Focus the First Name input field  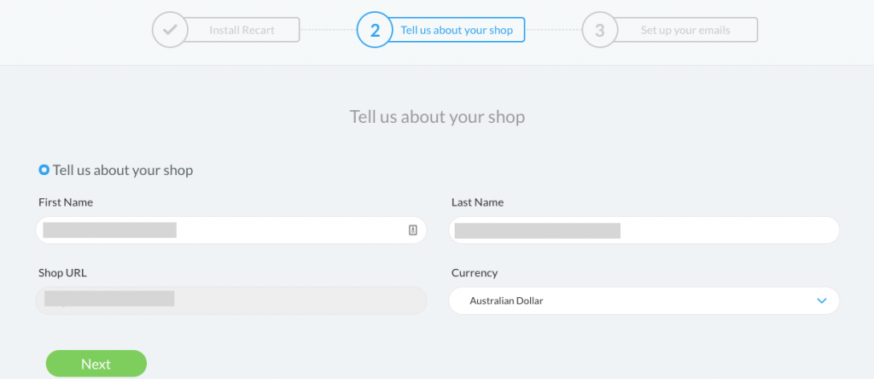pos(230,230)
